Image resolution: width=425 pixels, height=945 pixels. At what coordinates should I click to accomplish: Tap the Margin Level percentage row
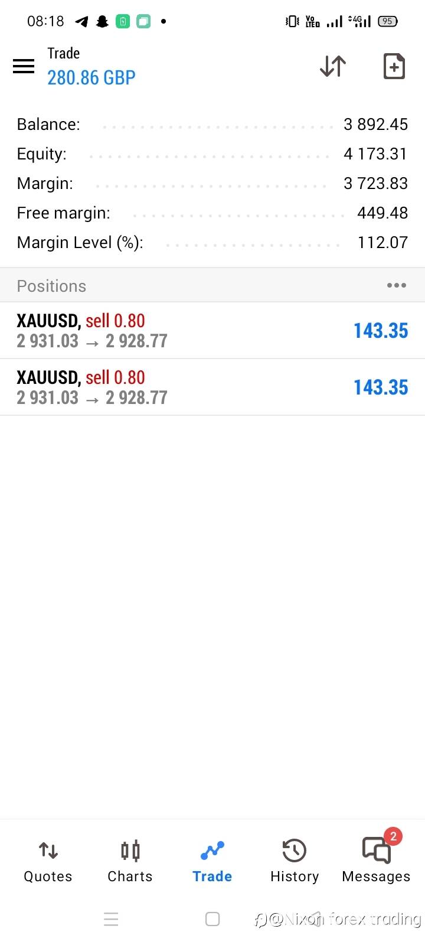pyautogui.click(x=212, y=243)
